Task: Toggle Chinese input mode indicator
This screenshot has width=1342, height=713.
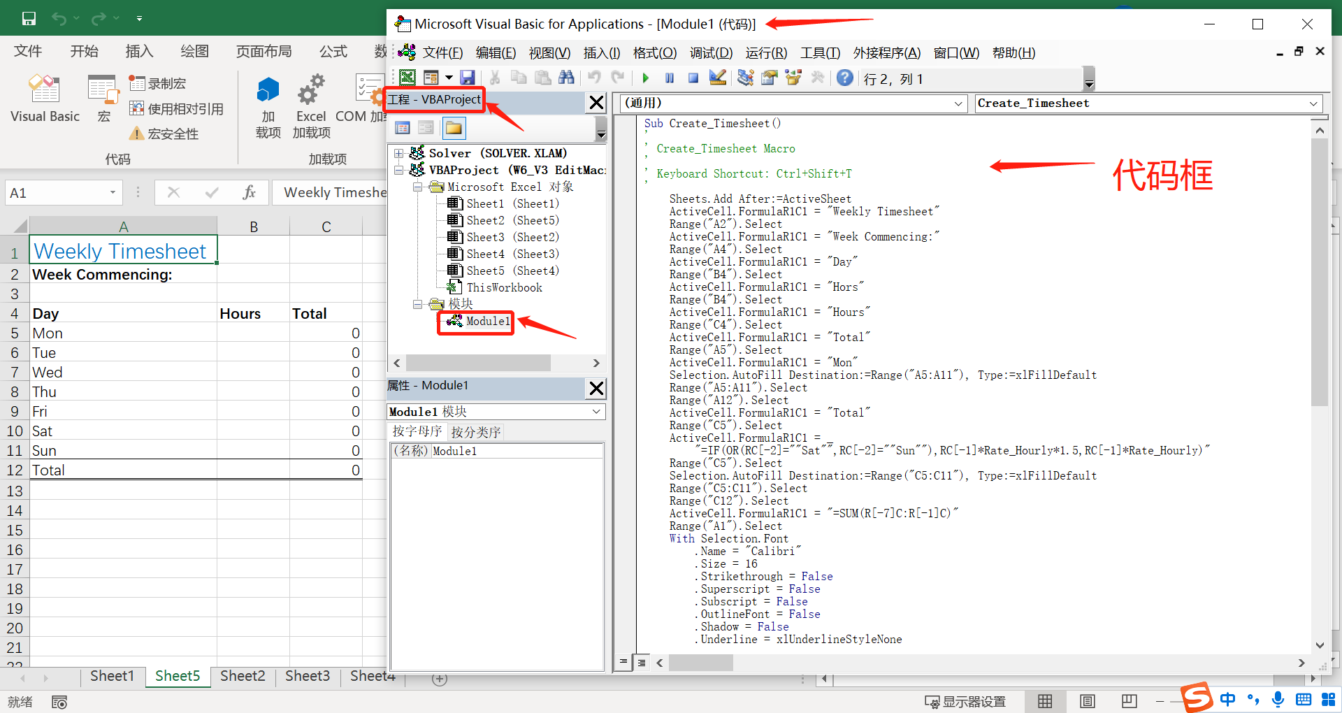Action: (1228, 699)
